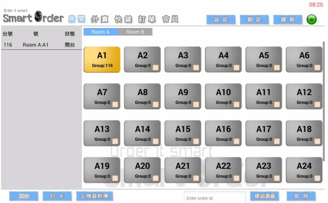The image size is (328, 203).
Task: Tick the checkbox on table A7
Action: point(115,104)
